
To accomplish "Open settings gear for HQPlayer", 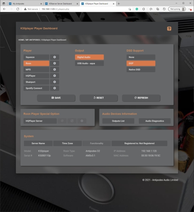I will point(55,76).
